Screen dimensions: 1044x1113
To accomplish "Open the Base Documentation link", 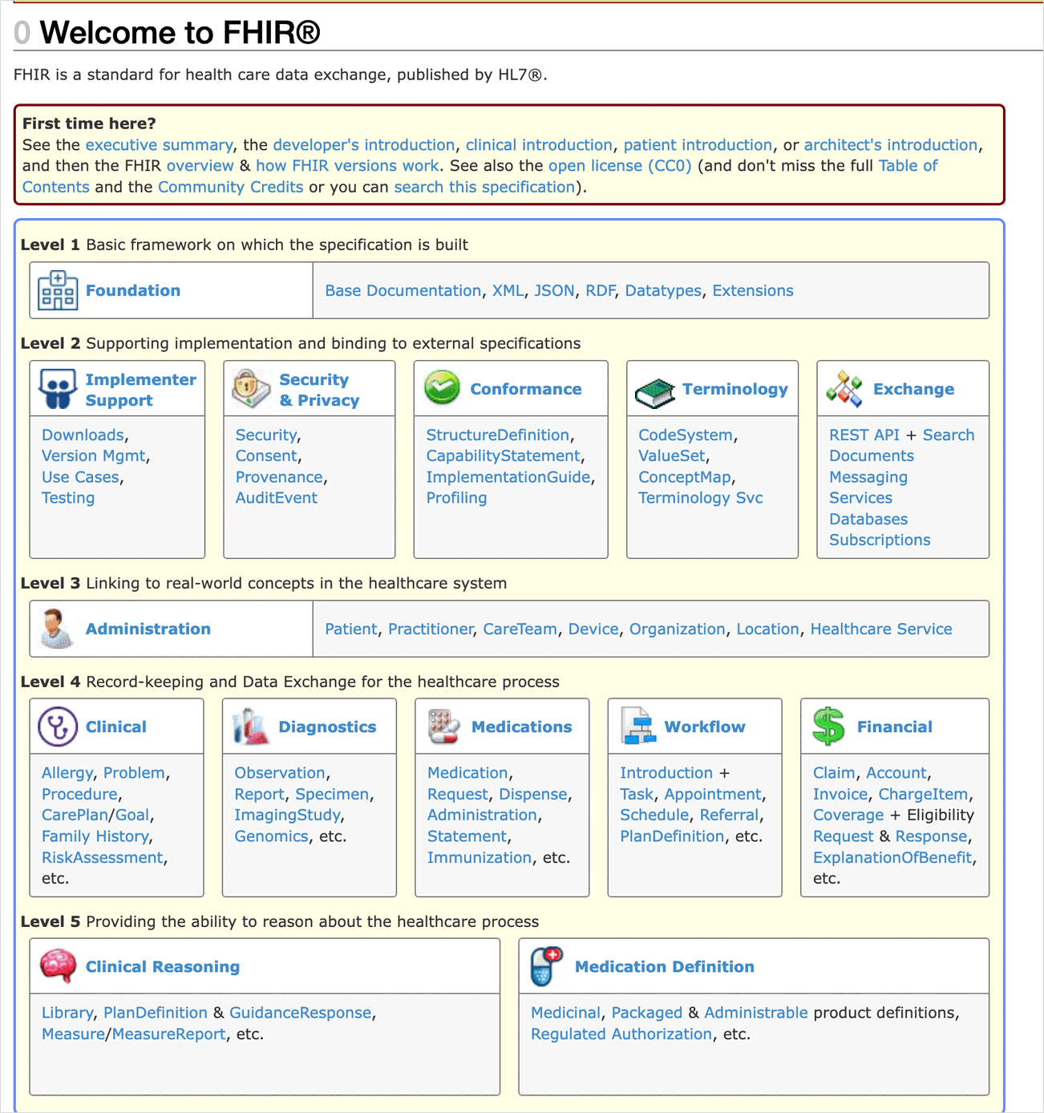I will coord(403,290).
